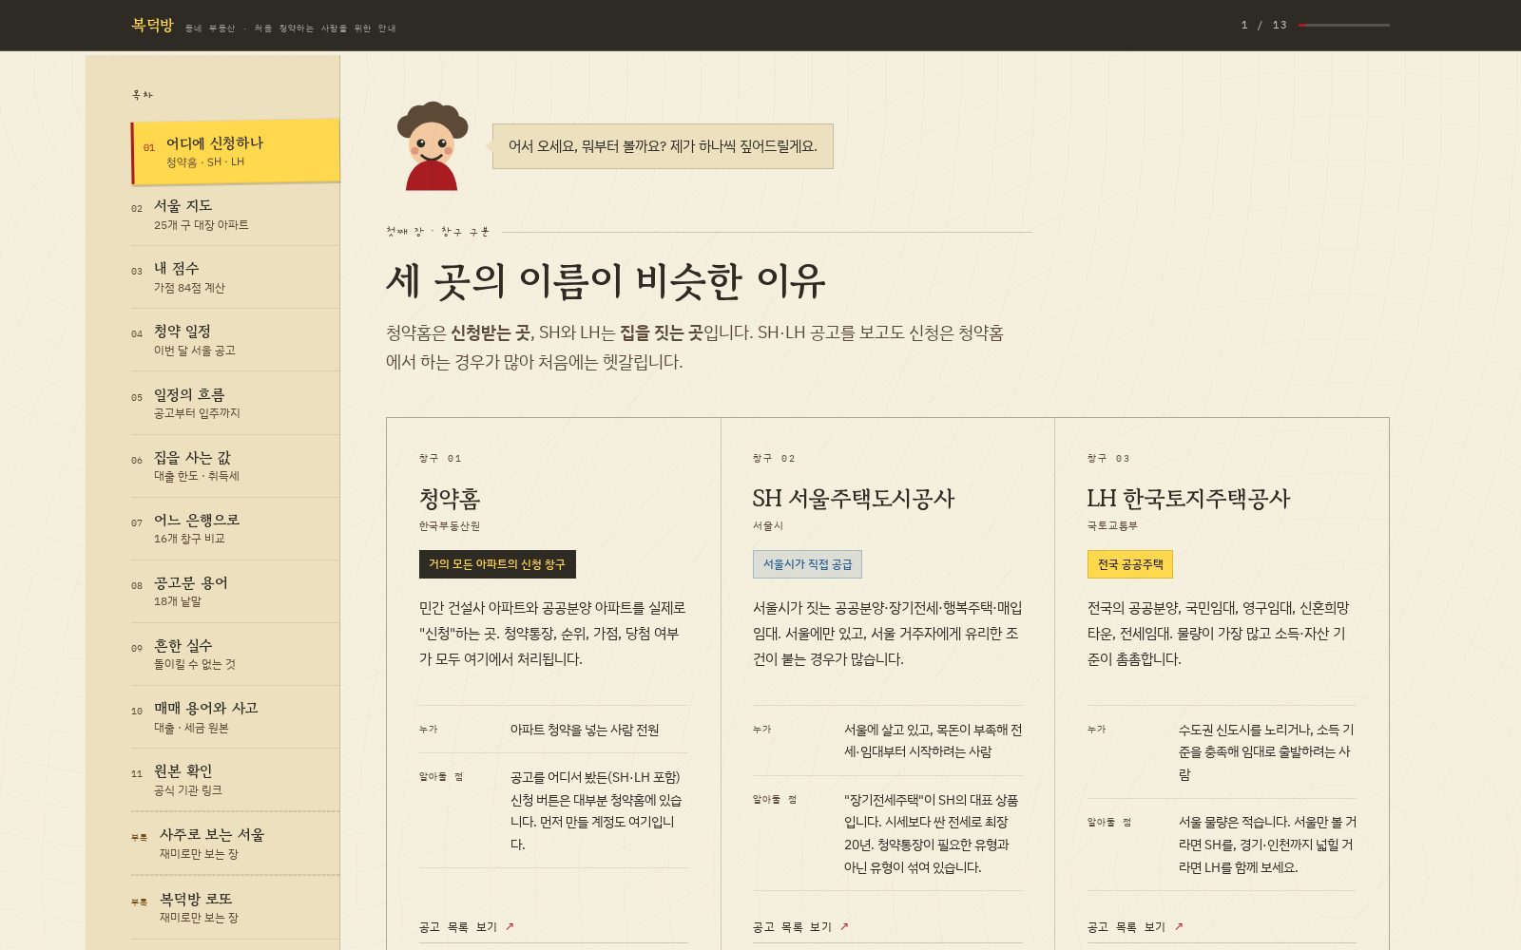Open appendix 복덕방 로또
Viewport: 1521px width, 950px height.
(235, 907)
